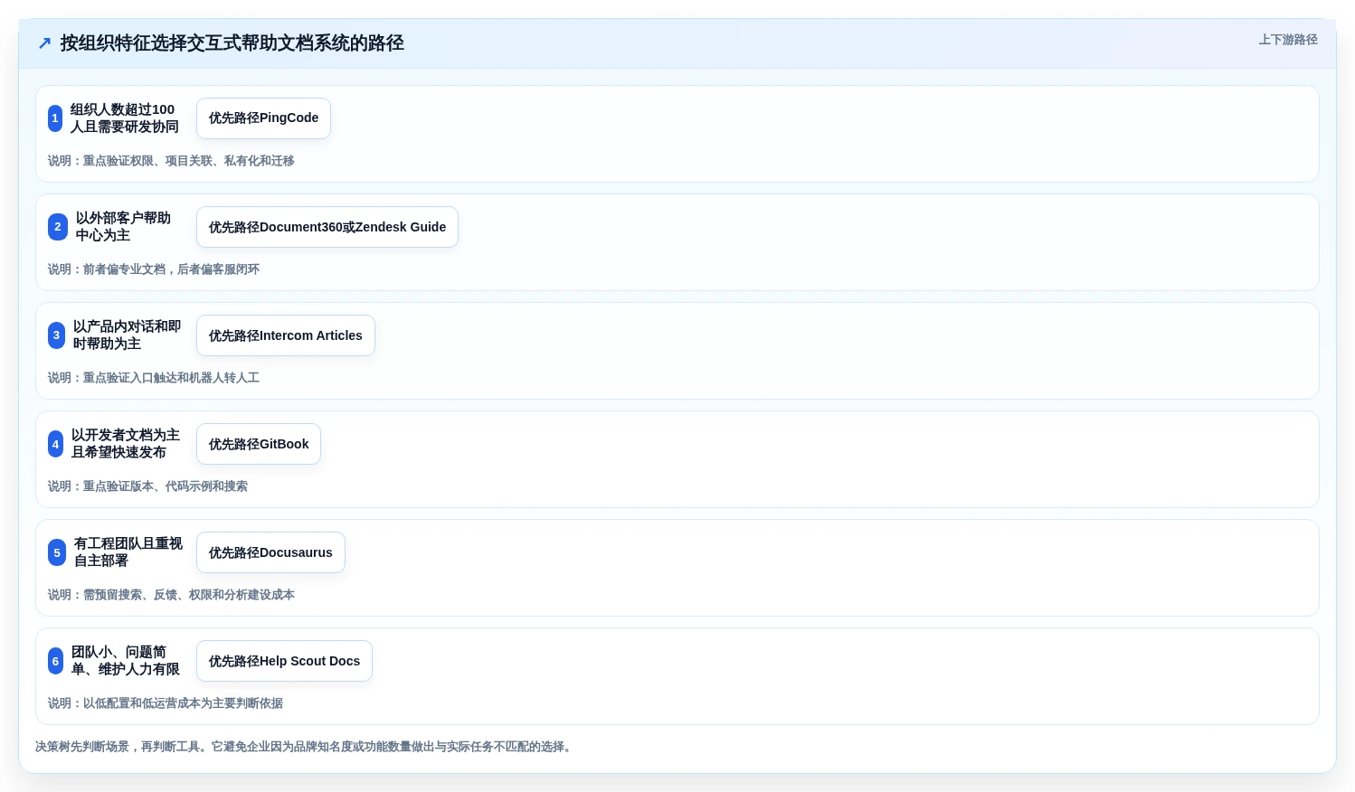Image resolution: width=1355 pixels, height=792 pixels.
Task: Click number badge 4 for 开发者文档
Action: pyautogui.click(x=55, y=444)
